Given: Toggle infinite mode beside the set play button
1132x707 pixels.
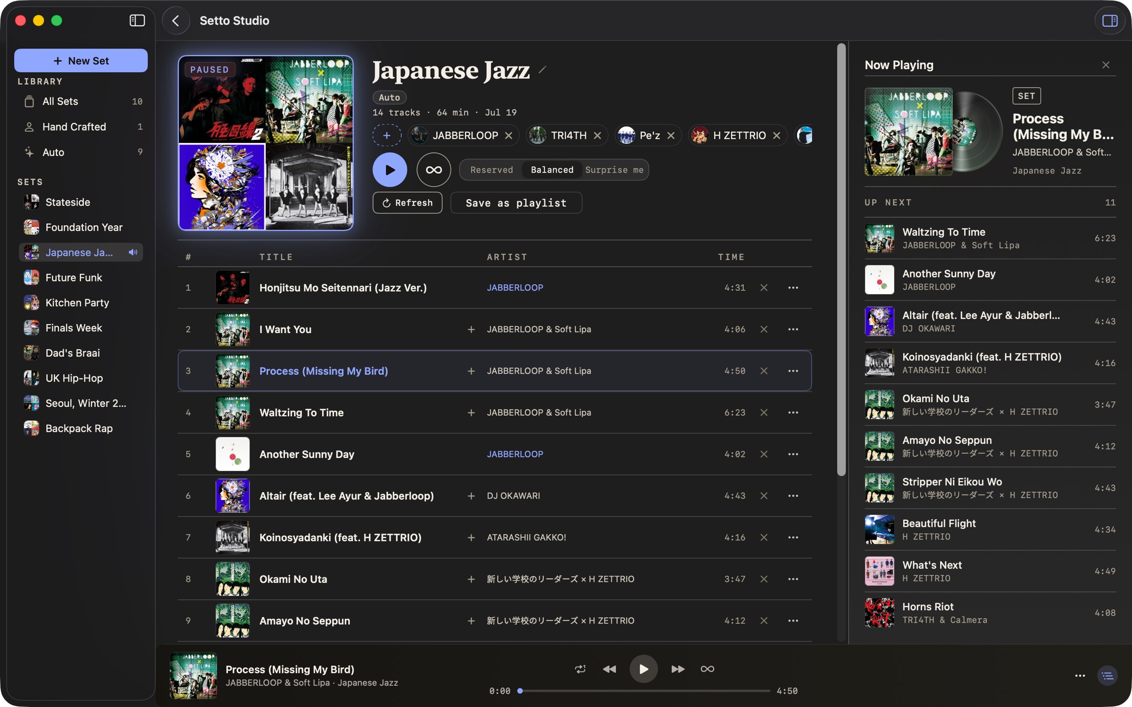Looking at the screenshot, I should click(434, 170).
